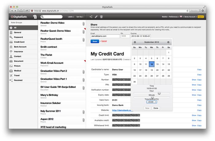The image size is (215, 141).
Task: Open attachment paperclip on Reseller: Demo Video
Action: coord(83,24)
